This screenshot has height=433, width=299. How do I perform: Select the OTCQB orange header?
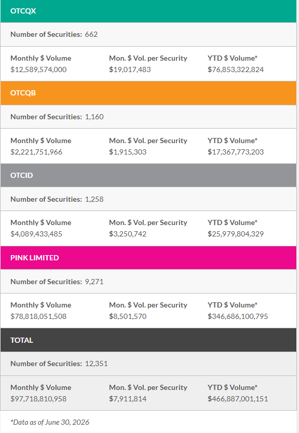point(148,93)
